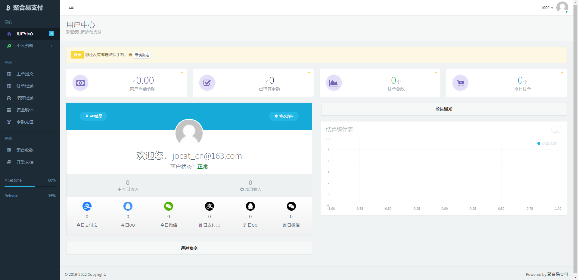The height and width of the screenshot is (280, 578).
Task: Click the 昨日微信 WeChat icon
Action: coord(291,206)
